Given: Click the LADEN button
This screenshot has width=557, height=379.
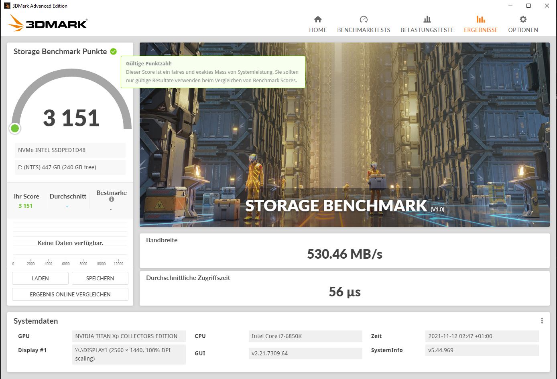Looking at the screenshot, I should pos(40,278).
